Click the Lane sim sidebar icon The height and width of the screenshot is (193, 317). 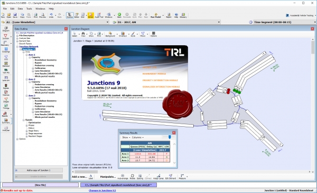coord(6,79)
